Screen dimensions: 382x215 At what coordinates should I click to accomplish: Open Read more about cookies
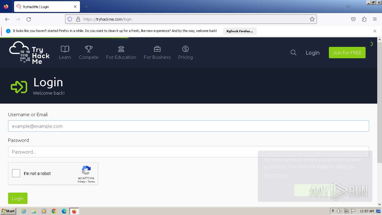pos(276,175)
